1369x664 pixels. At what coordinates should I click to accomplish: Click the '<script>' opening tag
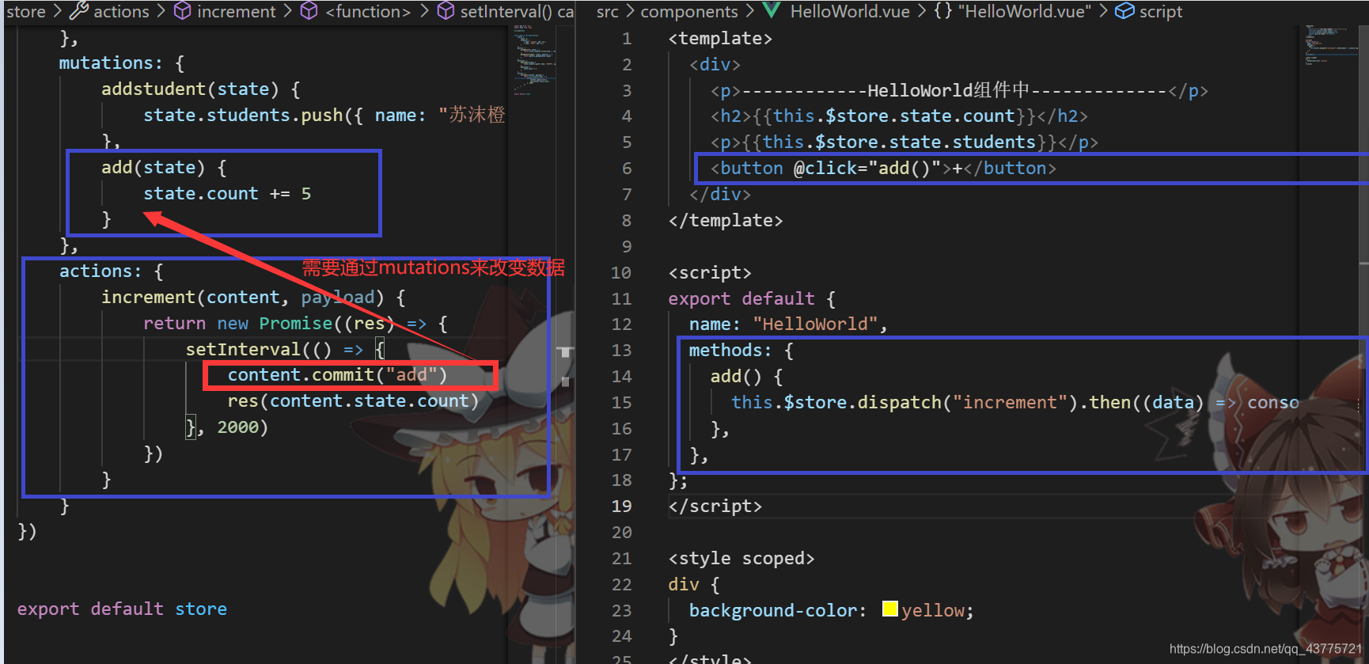pos(710,272)
